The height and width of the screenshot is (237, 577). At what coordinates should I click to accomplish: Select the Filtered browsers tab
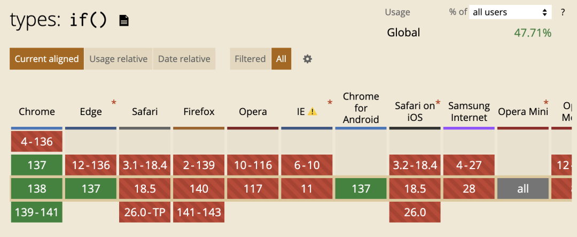pos(250,59)
